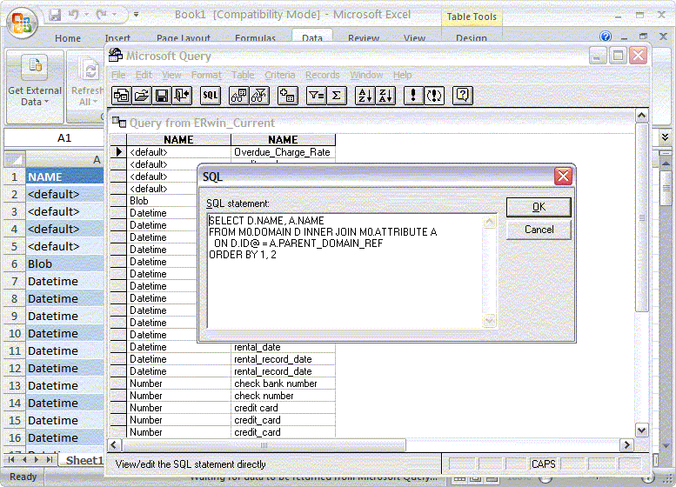This screenshot has height=487, width=676.
Task: Click the query horizontal scrollbar thumb
Action: point(264,444)
